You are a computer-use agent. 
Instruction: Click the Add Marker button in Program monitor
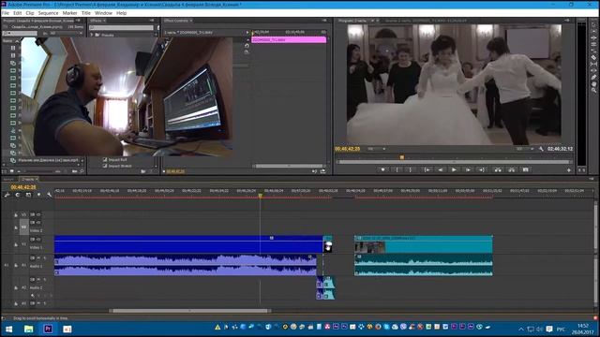(x=382, y=169)
